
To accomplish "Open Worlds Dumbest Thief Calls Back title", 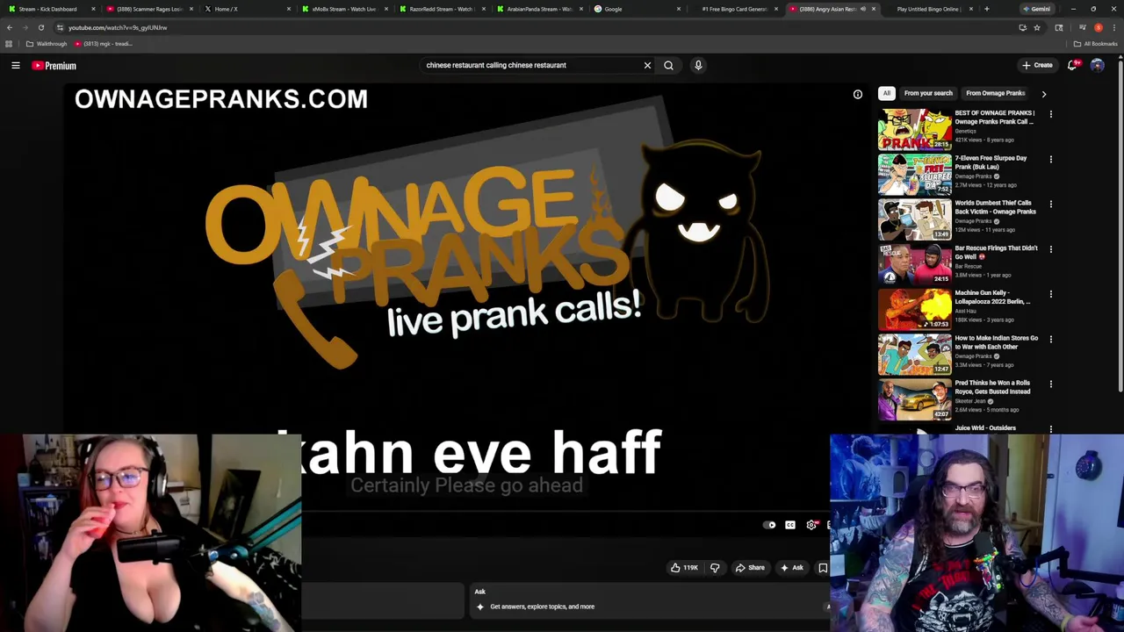I will (x=995, y=207).
